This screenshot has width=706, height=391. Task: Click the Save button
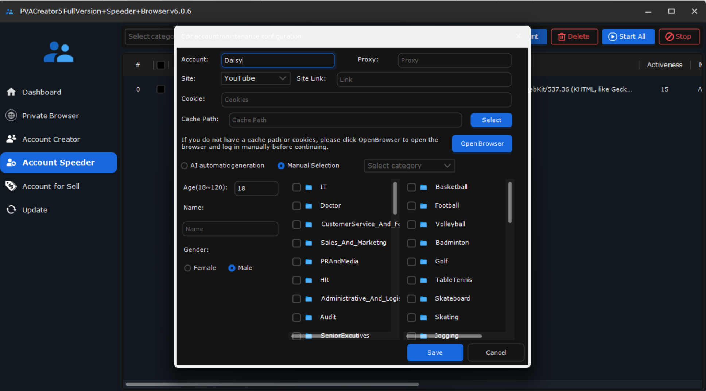coord(435,352)
